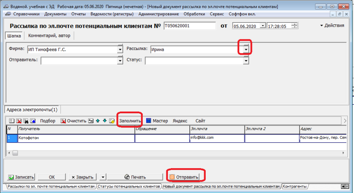Click Очистить to clear the address list
This screenshot has width=354, height=193.
tap(73, 121)
